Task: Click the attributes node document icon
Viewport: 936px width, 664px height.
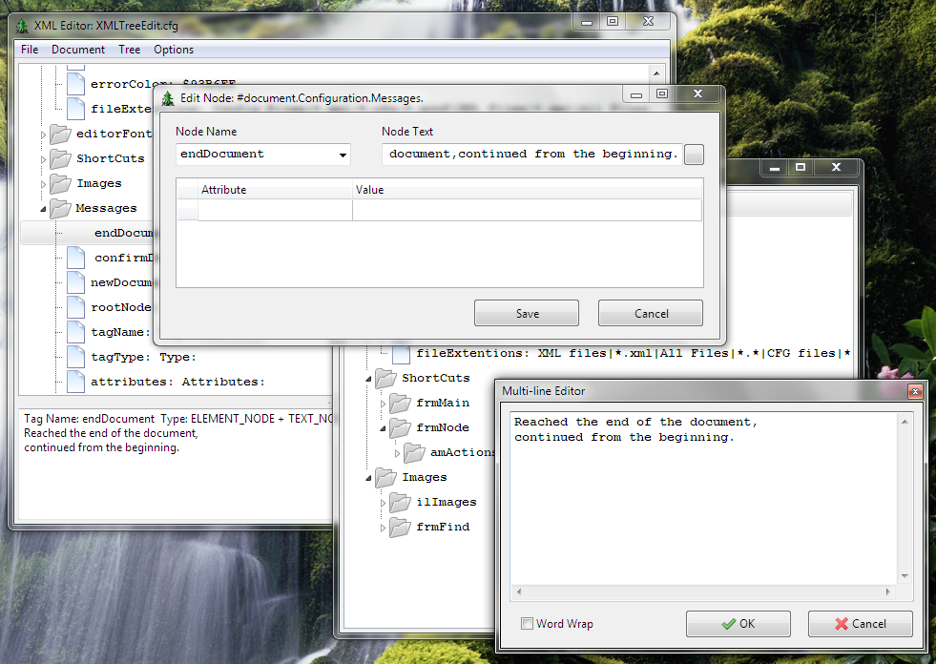Action: click(x=75, y=382)
